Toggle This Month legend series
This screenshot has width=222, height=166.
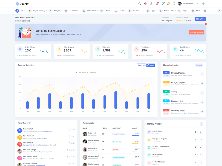pos(81,73)
